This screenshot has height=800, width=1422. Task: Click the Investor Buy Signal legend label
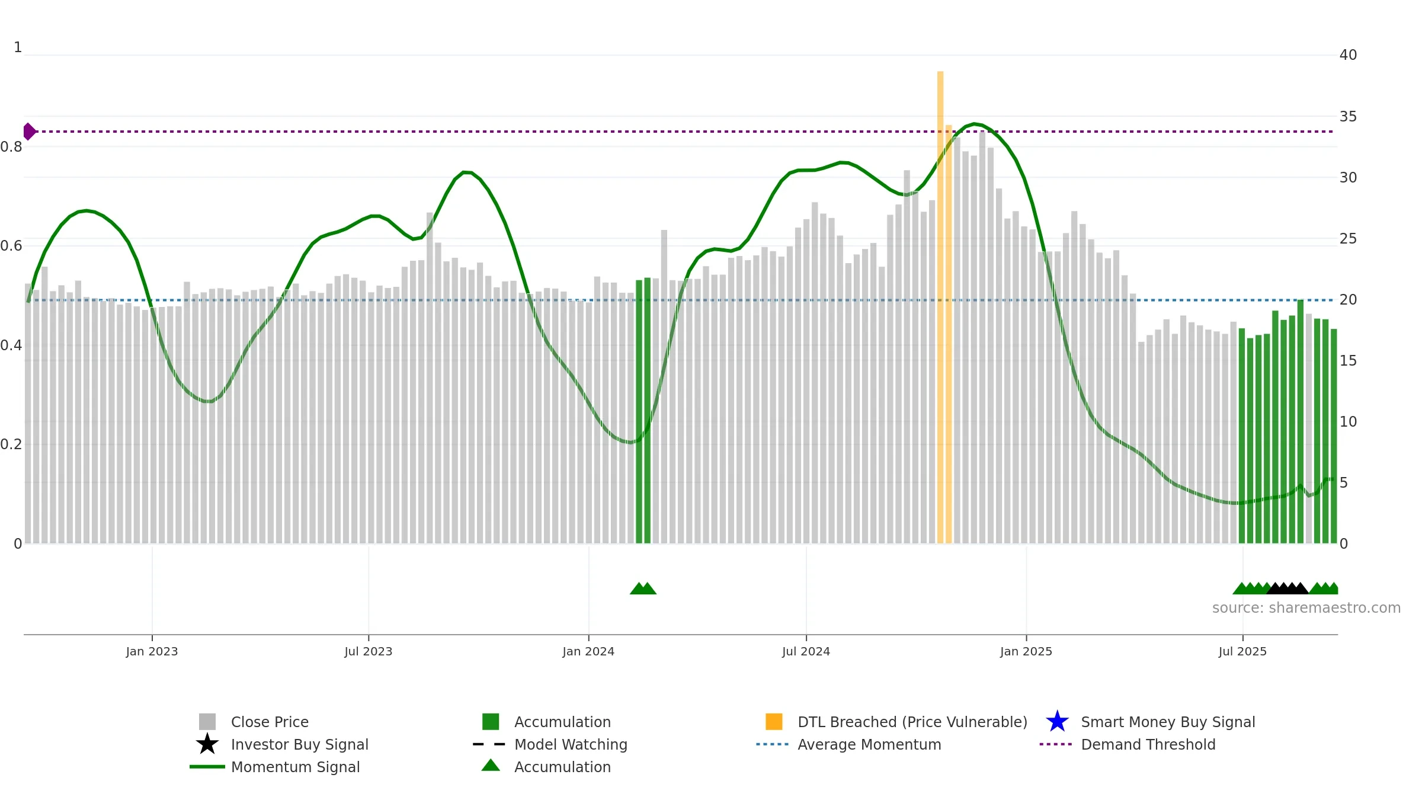[x=300, y=744]
